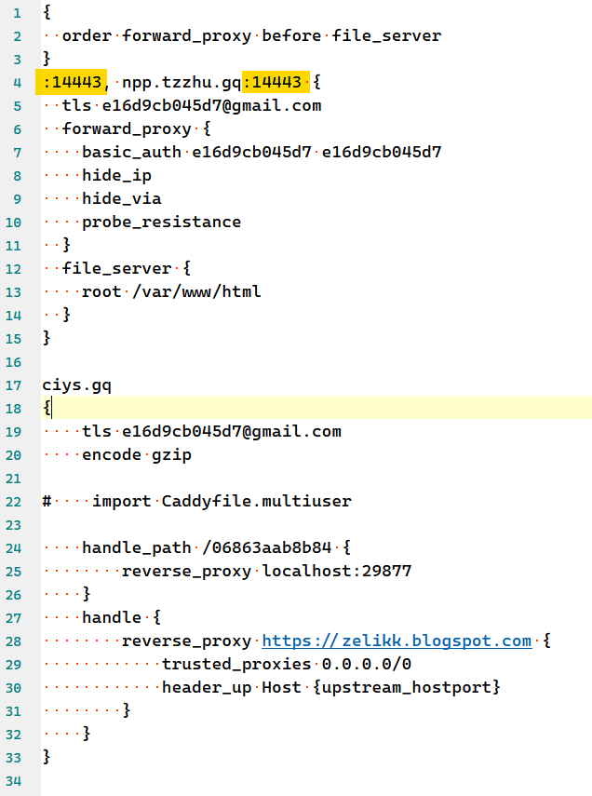The image size is (592, 796).
Task: Click line number 34 in the gutter
Action: pyautogui.click(x=17, y=780)
